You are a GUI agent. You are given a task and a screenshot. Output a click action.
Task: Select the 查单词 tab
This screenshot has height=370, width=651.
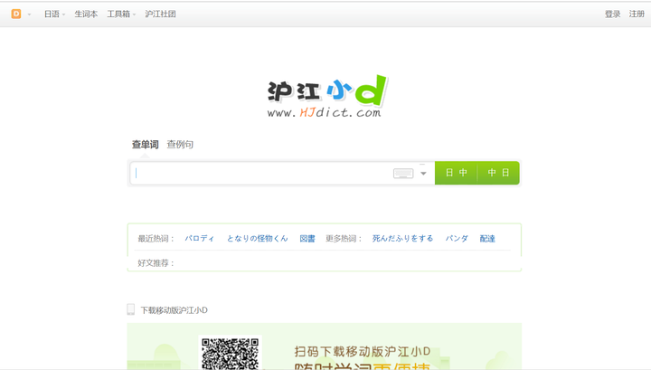coord(145,145)
